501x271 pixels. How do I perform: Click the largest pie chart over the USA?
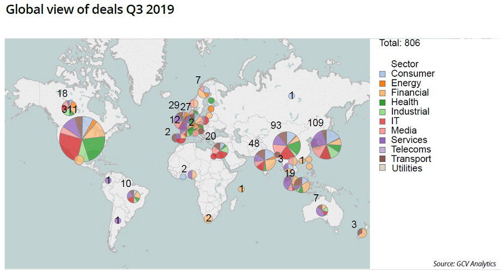82,139
